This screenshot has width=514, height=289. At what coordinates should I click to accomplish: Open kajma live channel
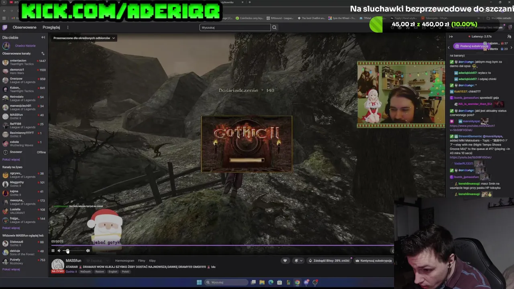coord(24,193)
